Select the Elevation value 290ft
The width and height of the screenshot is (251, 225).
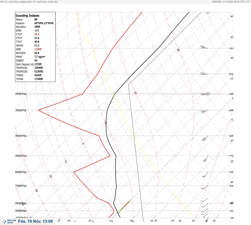coord(37,27)
